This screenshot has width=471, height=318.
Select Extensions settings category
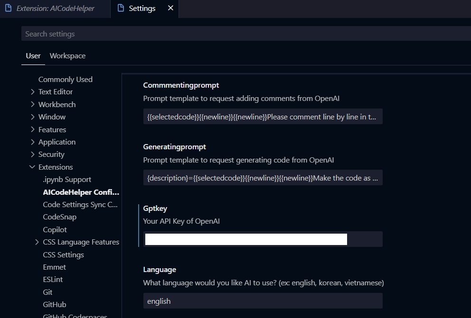coord(56,167)
